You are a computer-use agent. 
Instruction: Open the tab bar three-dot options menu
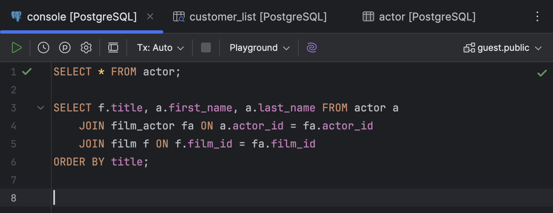point(537,17)
